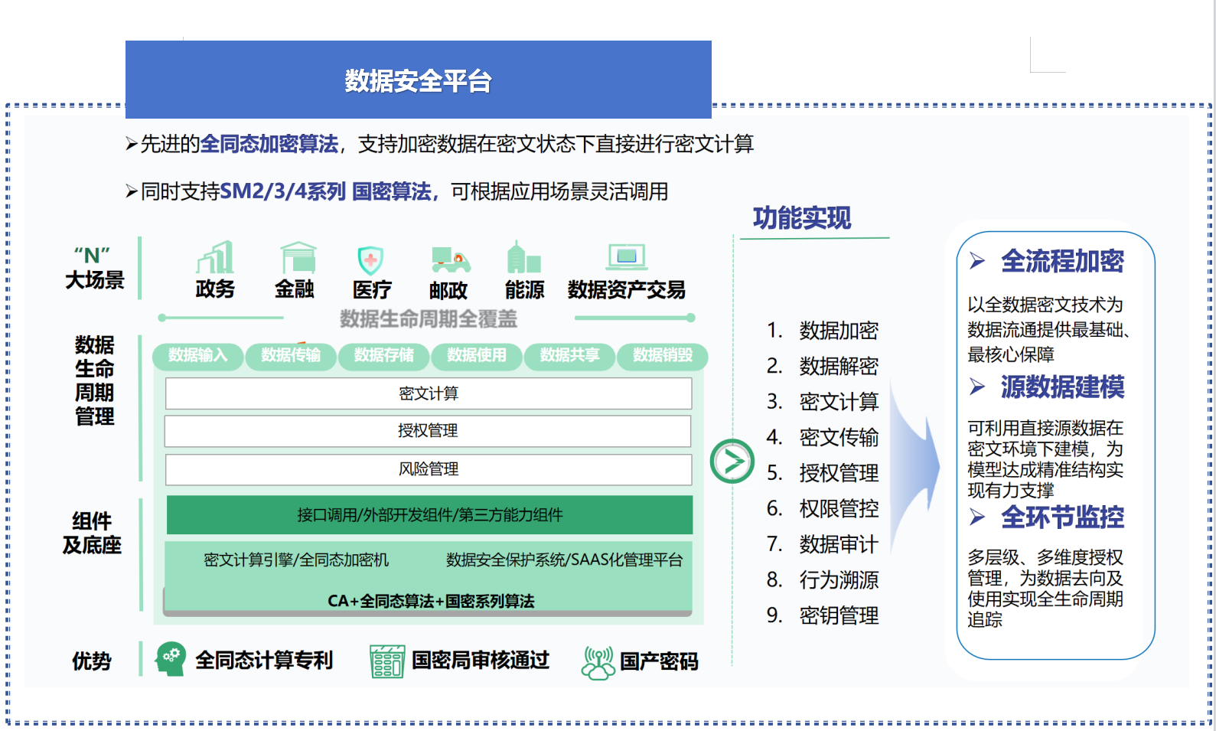This screenshot has height=731, width=1216.
Task: Select the 数据存储 stage tab
Action: pos(384,355)
